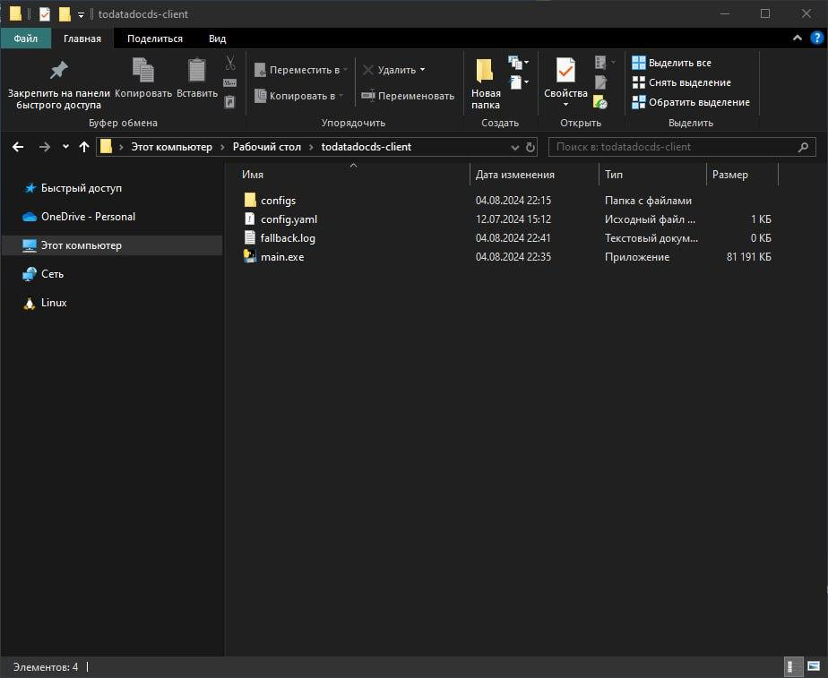Copy path using small clipboard icon
Screen dimensions: 828x678
[230, 82]
